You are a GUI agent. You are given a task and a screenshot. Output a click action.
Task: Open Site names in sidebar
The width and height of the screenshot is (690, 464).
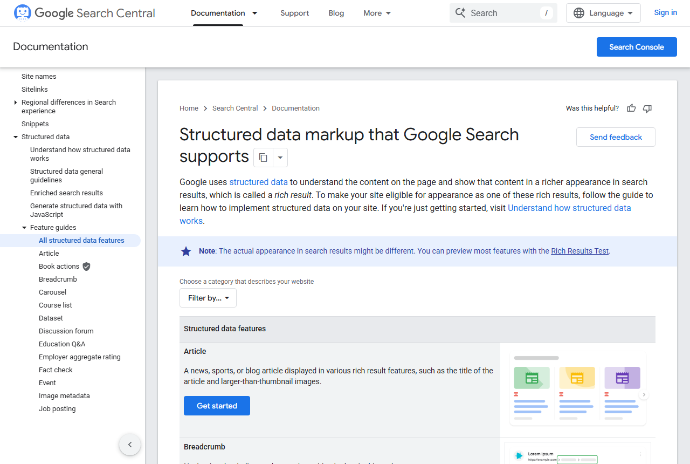[39, 77]
